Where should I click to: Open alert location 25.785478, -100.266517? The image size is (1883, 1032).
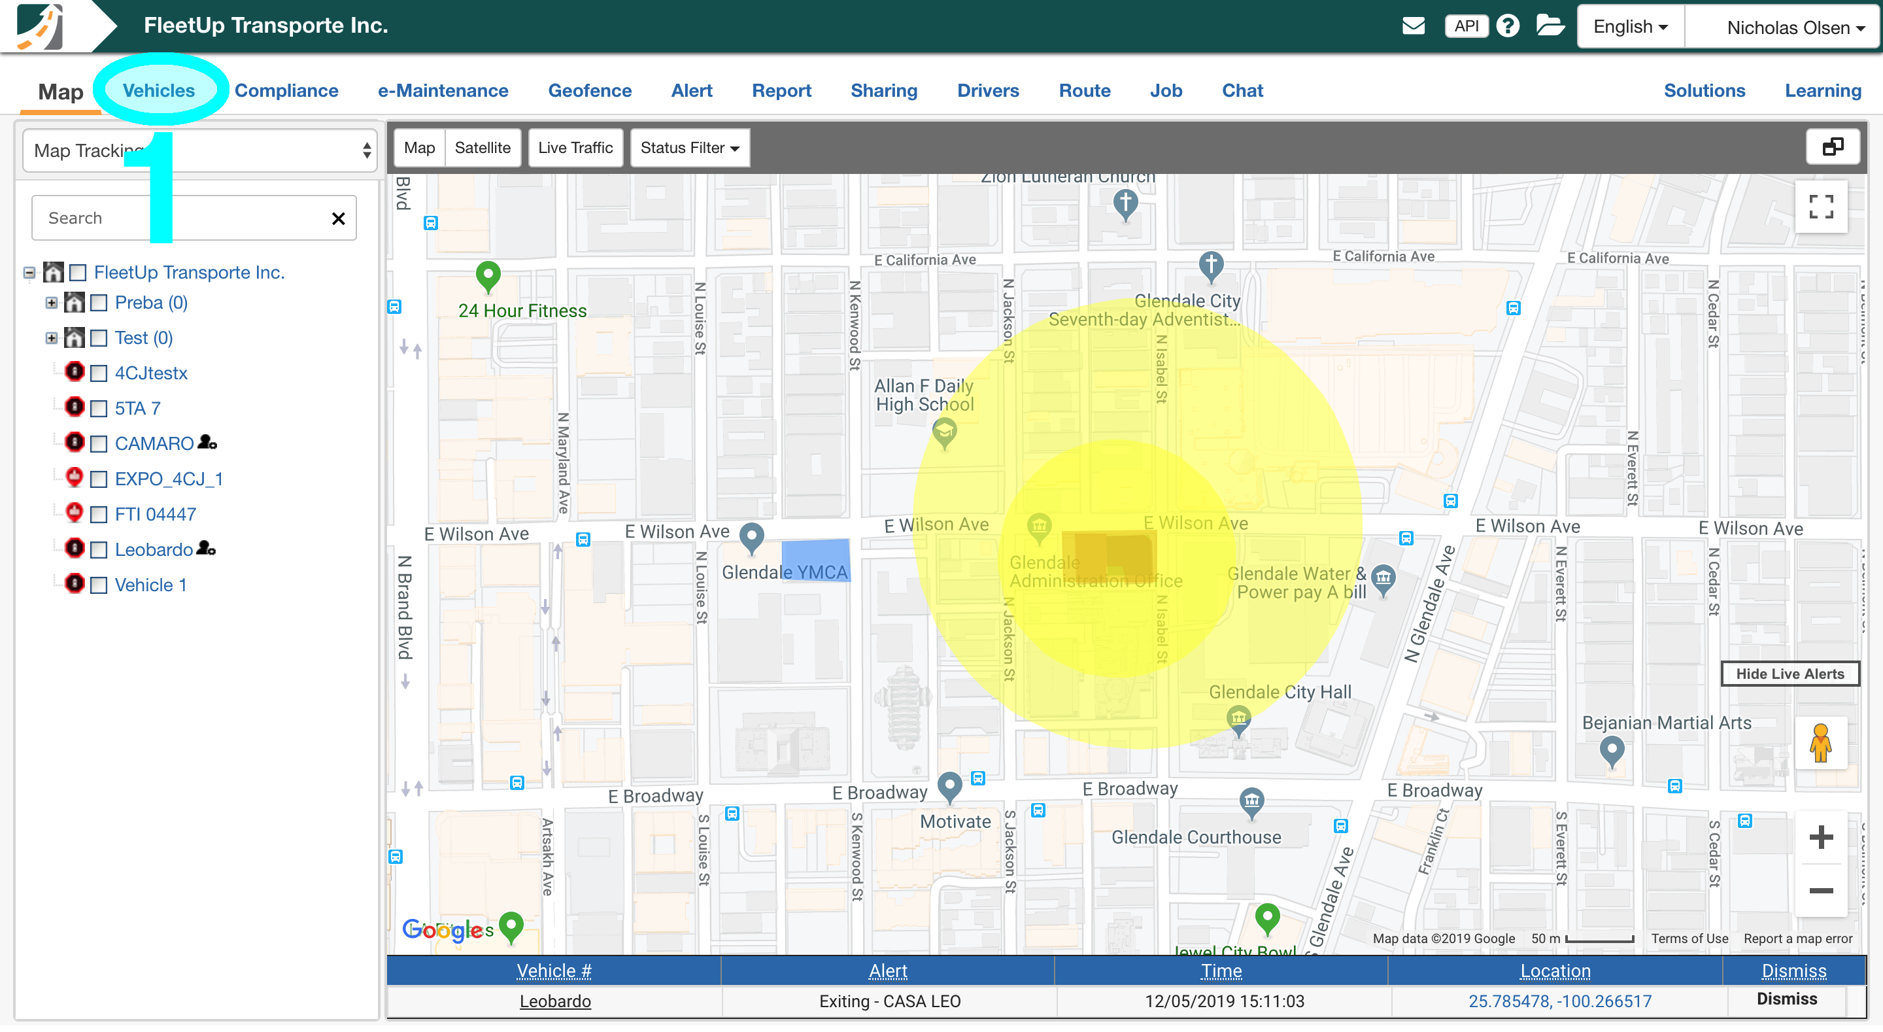tap(1559, 1001)
